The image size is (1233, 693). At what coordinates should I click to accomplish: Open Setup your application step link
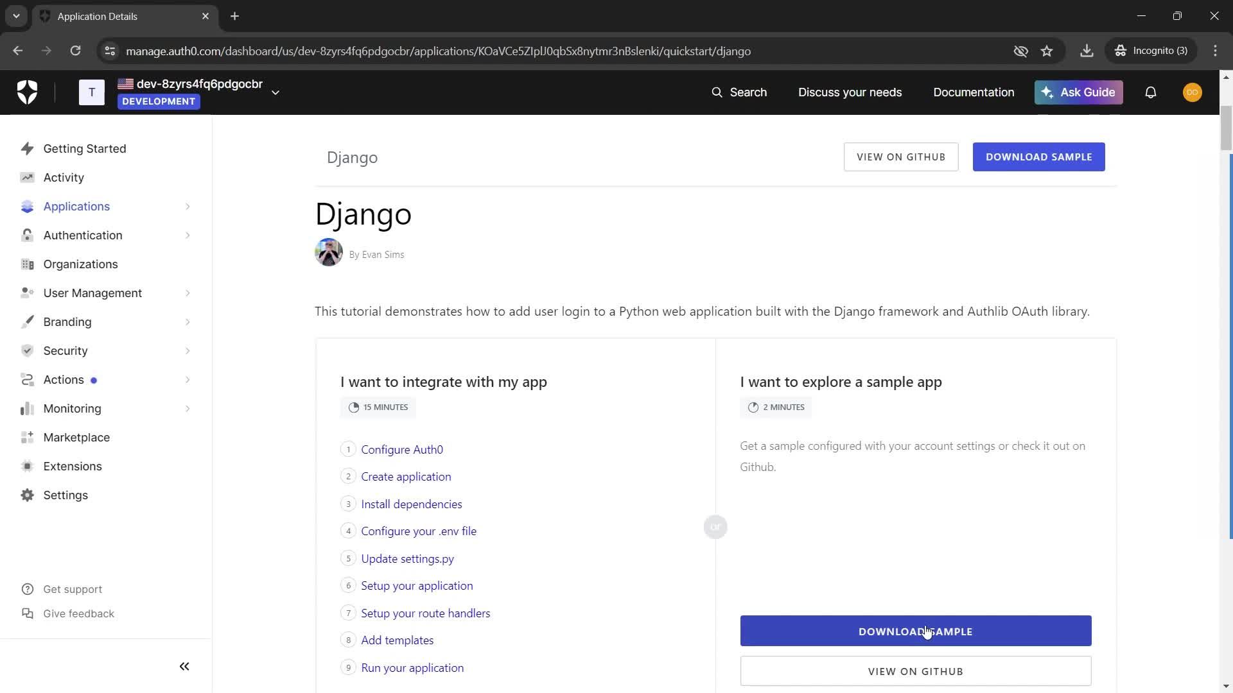pyautogui.click(x=417, y=586)
